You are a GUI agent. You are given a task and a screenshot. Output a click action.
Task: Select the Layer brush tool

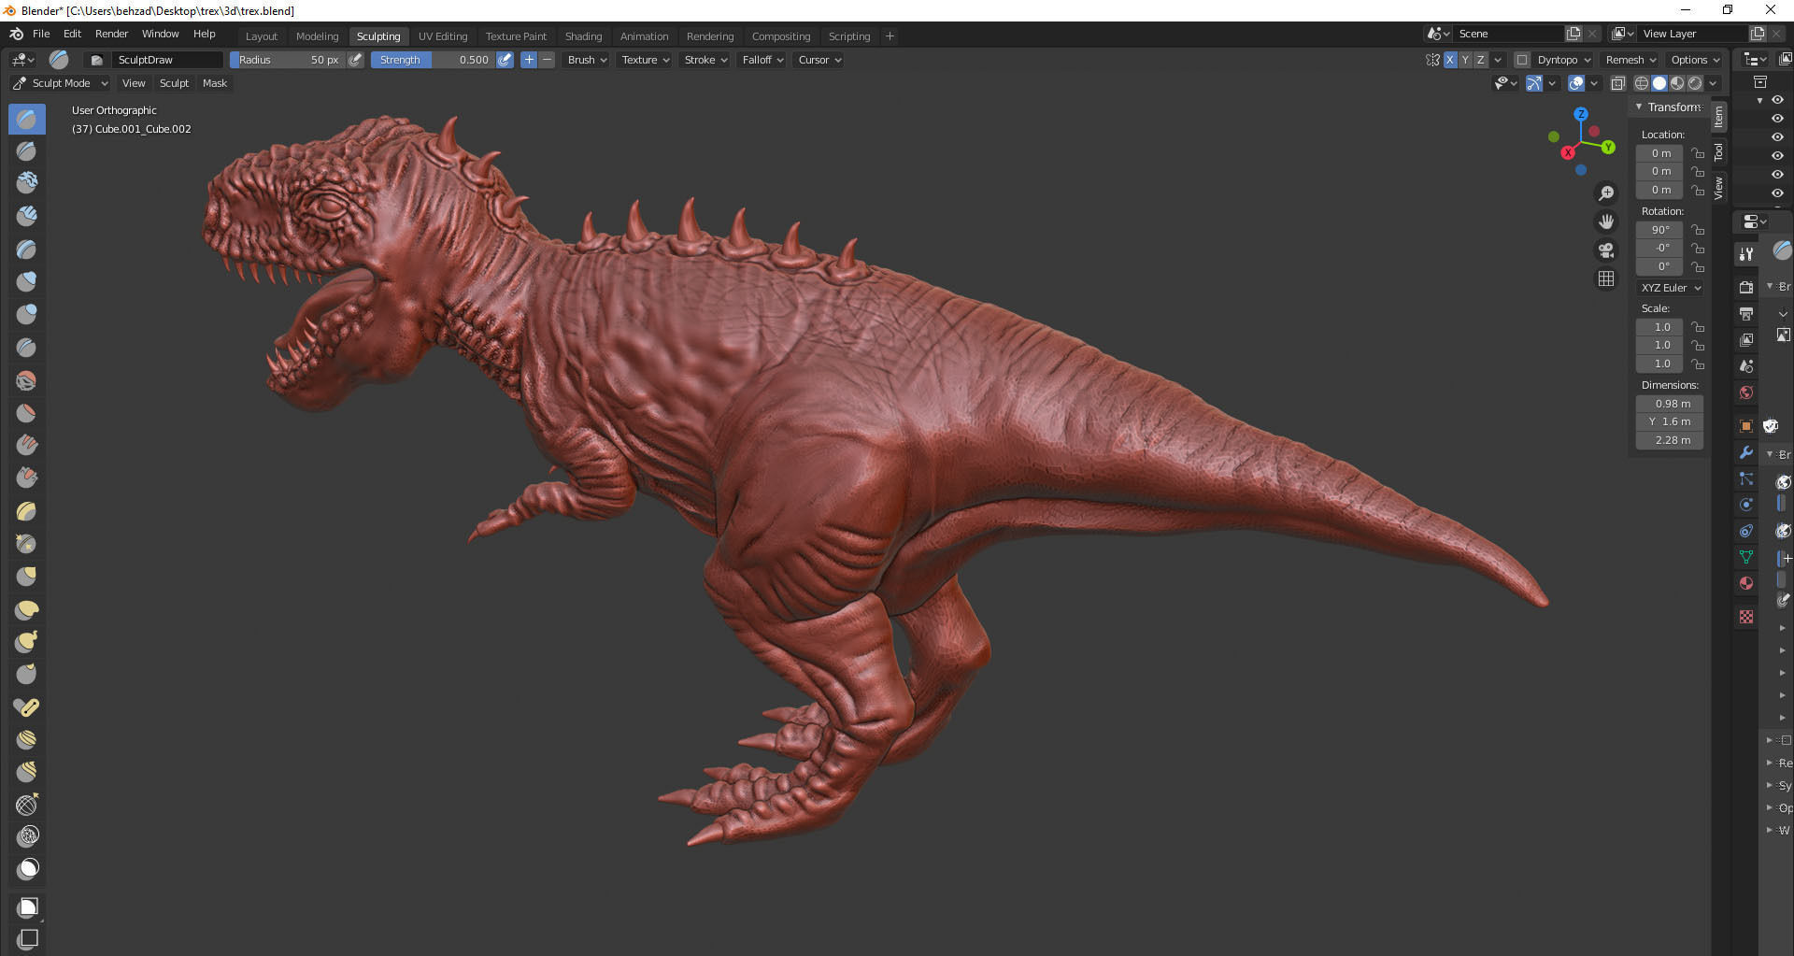[26, 250]
